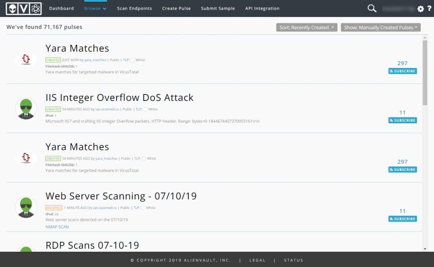Open ian.oconnell.cs author on Web Server Scanning

(x=105, y=208)
